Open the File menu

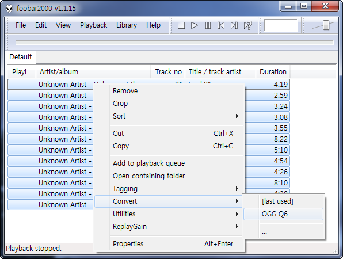pos(21,25)
